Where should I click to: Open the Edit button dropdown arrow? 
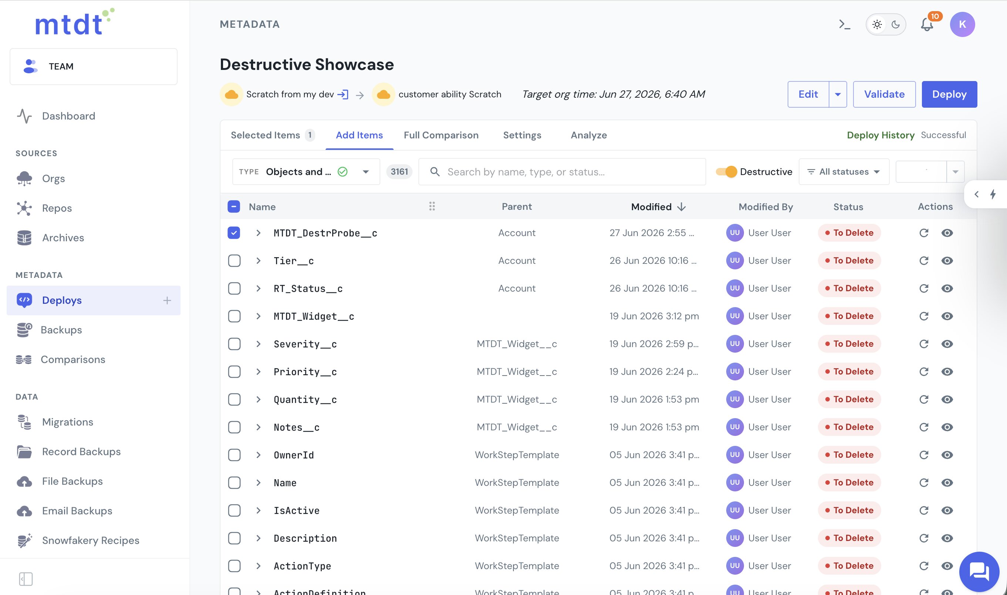coord(838,94)
